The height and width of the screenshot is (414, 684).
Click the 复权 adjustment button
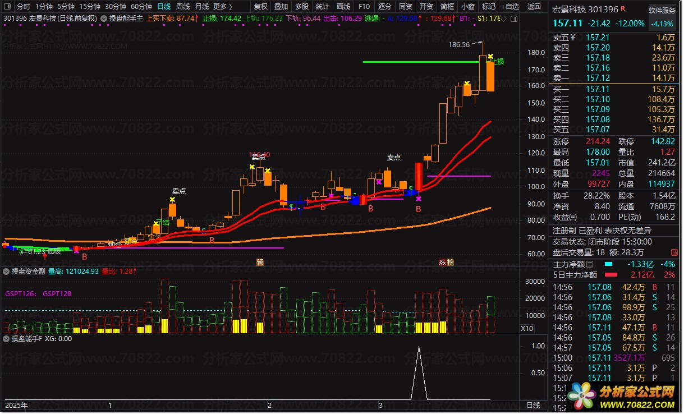[x=261, y=7]
